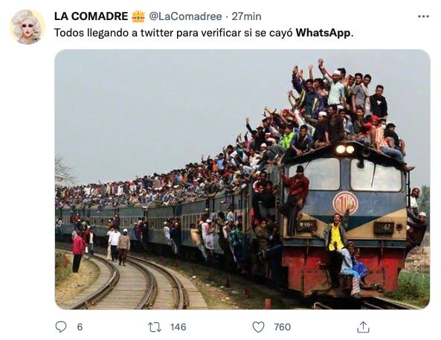Viewport: 441px width, 340px height.
Task: Click the man in the yellow shirt
Action: coord(336,240)
